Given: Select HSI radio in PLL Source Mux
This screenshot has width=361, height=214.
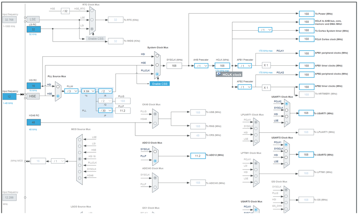Looking at the screenshot, I should (x=58, y=87).
